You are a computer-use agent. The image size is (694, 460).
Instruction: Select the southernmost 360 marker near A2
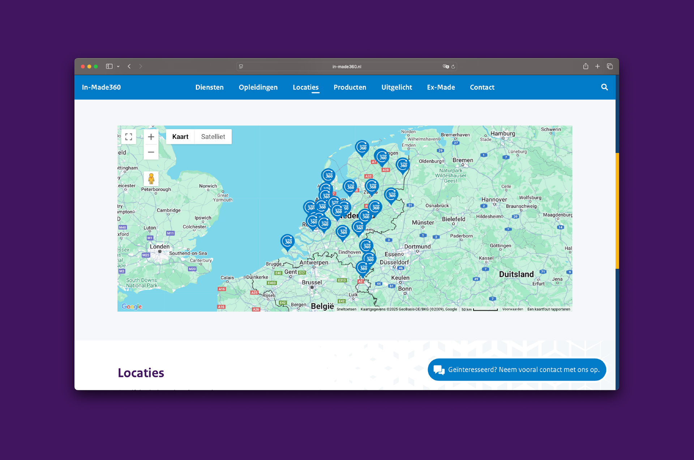[363, 269]
